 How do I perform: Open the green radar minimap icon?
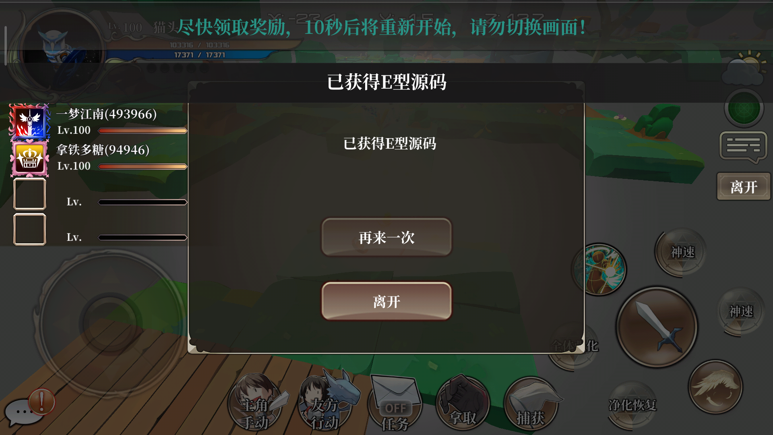[x=744, y=108]
